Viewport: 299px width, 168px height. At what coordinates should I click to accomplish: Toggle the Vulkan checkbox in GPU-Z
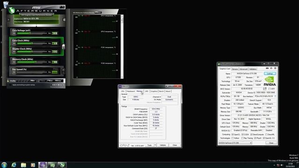coord(233,138)
